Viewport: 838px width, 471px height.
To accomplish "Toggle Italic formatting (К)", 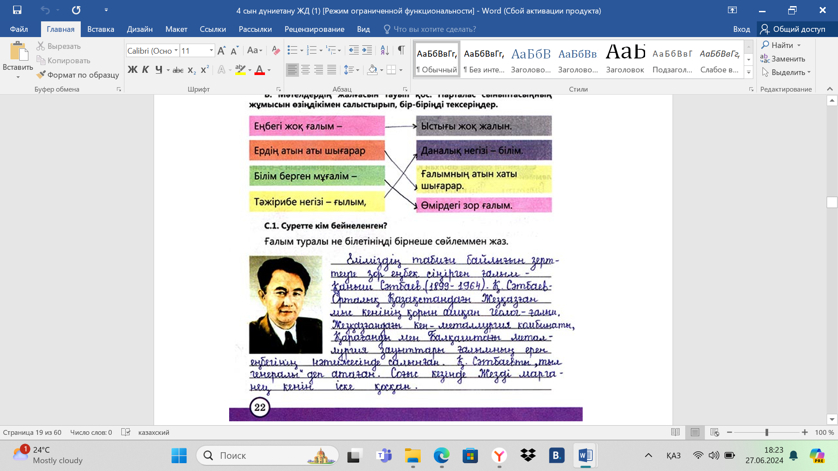I will (x=146, y=70).
